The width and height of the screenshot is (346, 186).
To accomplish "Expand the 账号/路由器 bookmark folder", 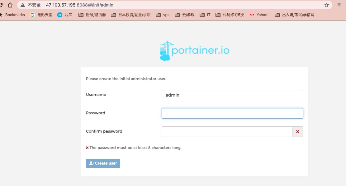I will (92, 15).
